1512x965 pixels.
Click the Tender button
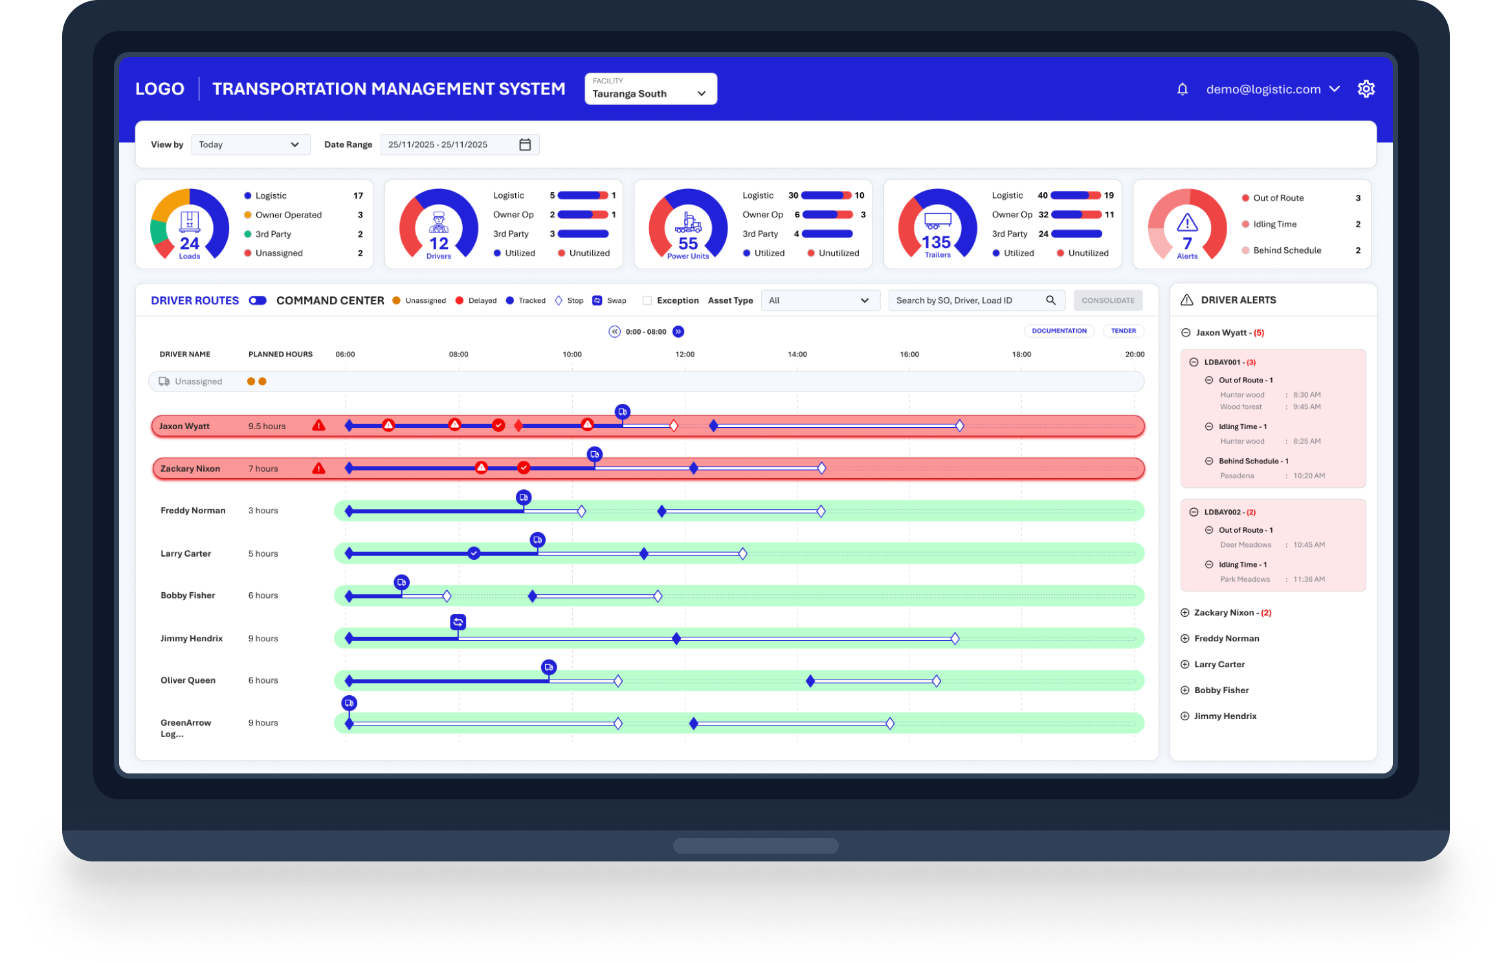(1123, 331)
